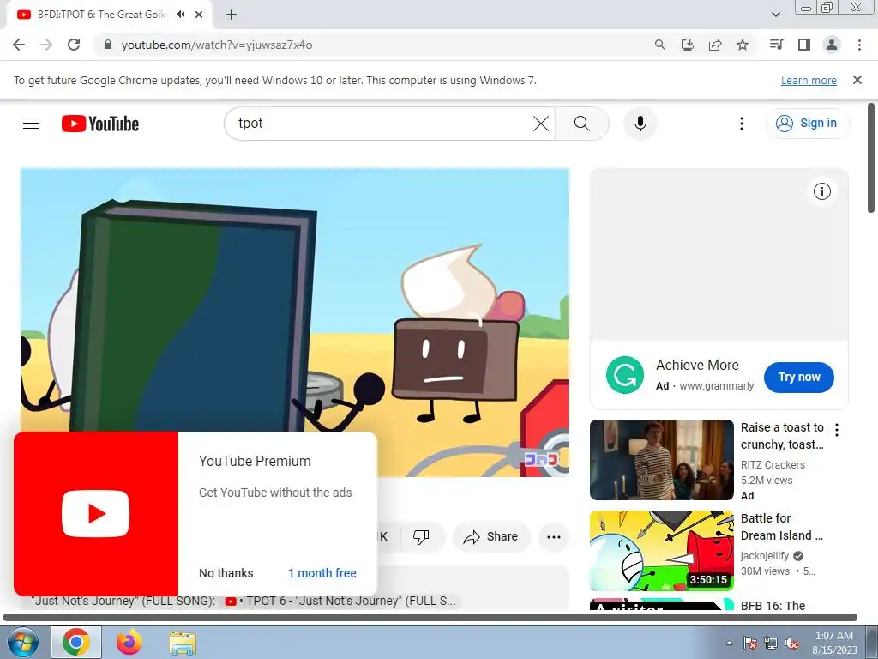Open the volume tray icon

(791, 643)
